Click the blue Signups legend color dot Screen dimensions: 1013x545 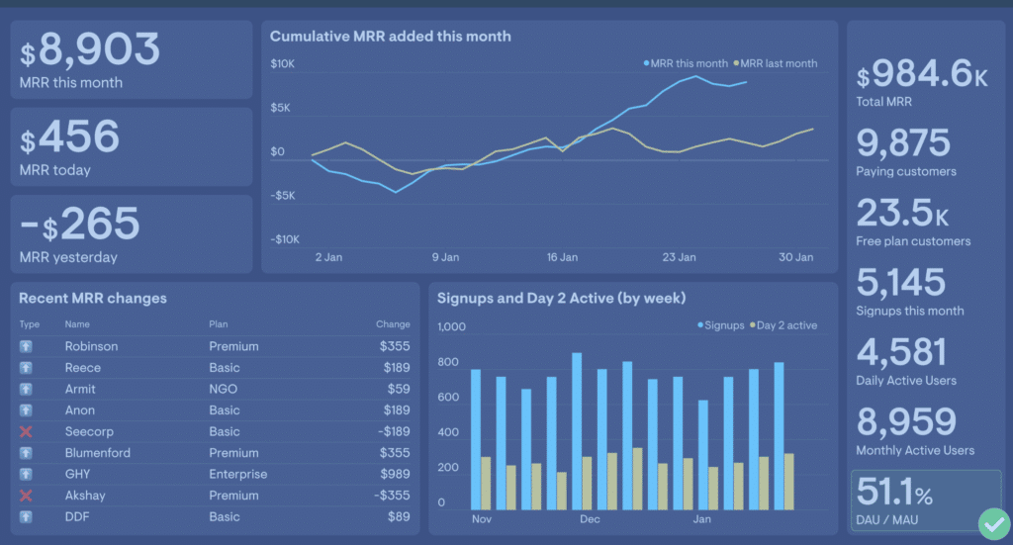click(x=701, y=325)
